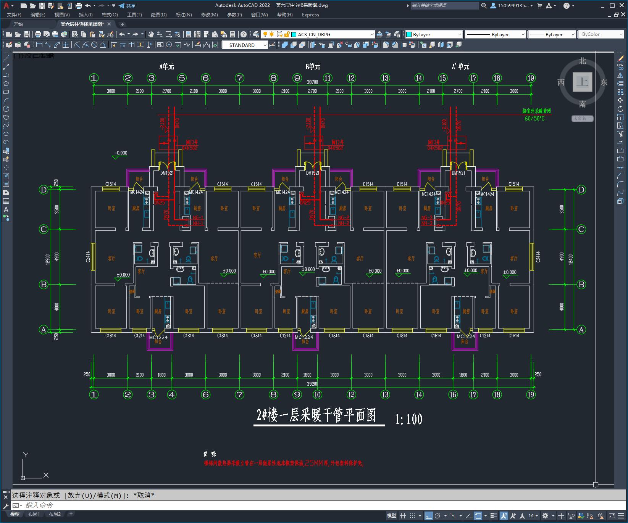
Task: Click the Pan hand tool in toolbar
Action: pyautogui.click(x=151, y=34)
